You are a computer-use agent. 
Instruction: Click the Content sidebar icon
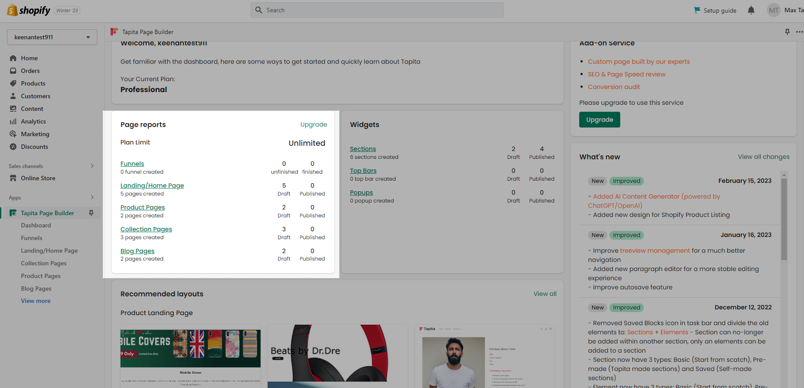[13, 109]
